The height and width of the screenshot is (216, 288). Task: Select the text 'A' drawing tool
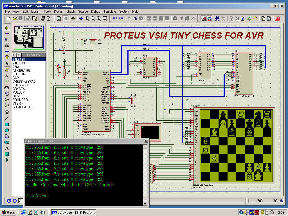click(7, 148)
